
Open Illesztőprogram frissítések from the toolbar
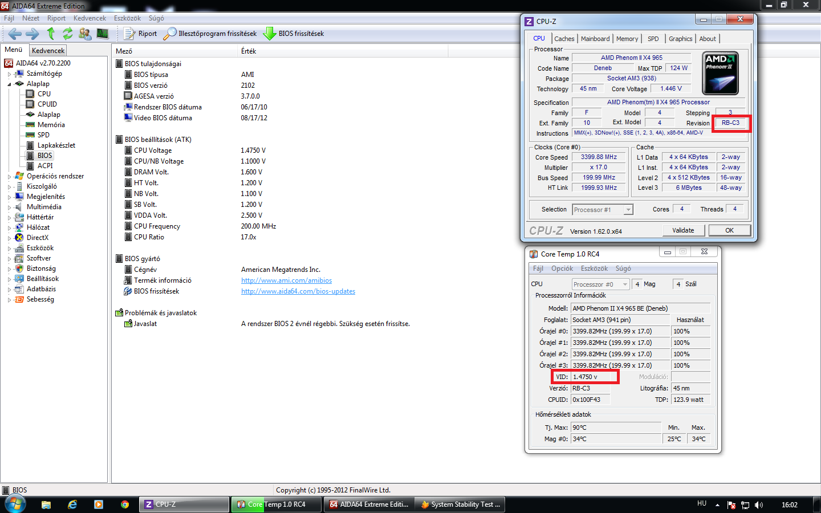210,34
